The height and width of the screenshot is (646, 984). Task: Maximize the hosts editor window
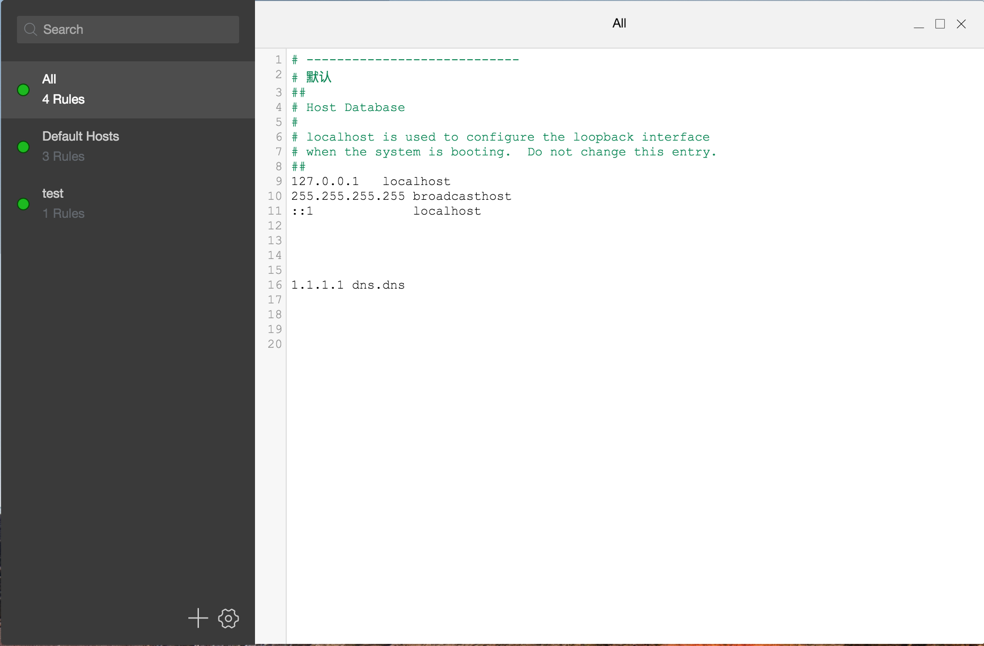click(940, 24)
